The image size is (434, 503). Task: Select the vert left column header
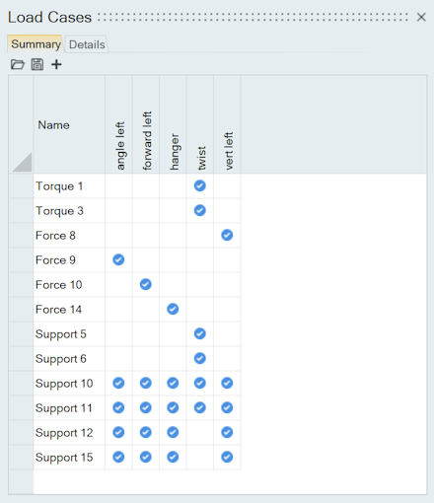pyautogui.click(x=227, y=125)
